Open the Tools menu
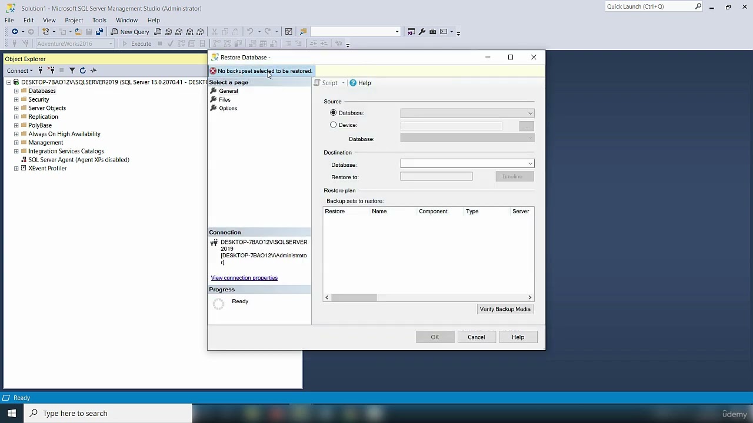This screenshot has width=753, height=423. click(99, 20)
